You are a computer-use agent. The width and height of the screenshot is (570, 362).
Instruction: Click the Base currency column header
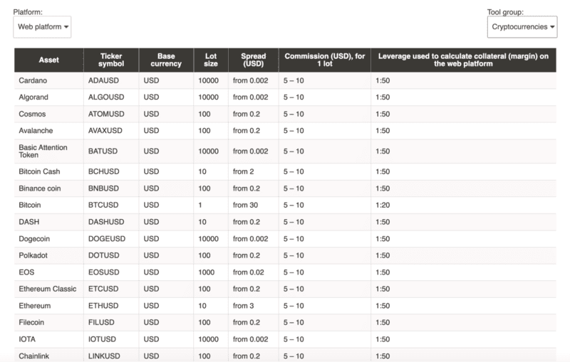166,60
